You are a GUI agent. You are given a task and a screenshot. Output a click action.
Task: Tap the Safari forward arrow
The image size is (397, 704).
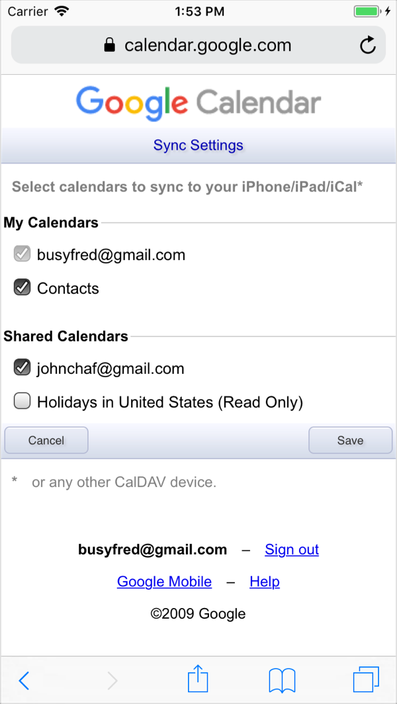(112, 680)
